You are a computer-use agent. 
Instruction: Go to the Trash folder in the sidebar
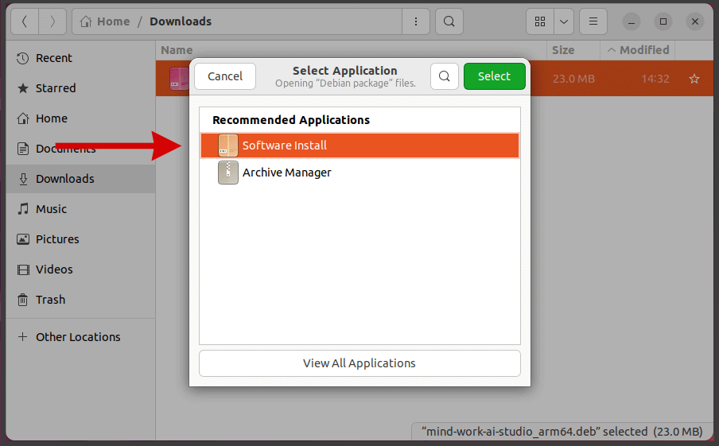coord(50,300)
